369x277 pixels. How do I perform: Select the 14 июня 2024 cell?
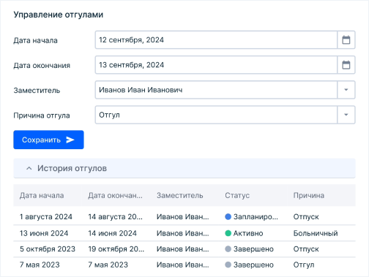(112, 233)
